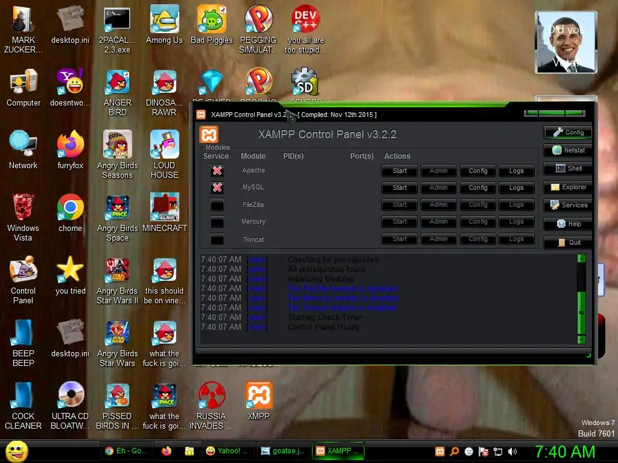Screen dimensions: 618x463
Task: Select the Yahoo 'doesntwo...' messenger icon
Action: (x=70, y=87)
